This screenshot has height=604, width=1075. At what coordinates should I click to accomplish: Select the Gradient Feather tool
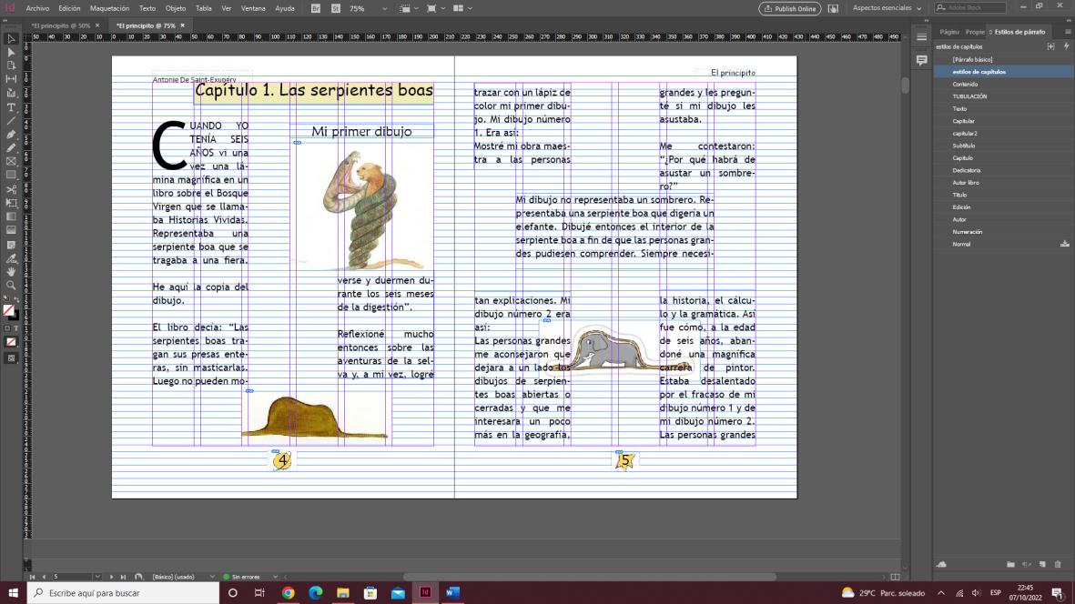(x=11, y=231)
